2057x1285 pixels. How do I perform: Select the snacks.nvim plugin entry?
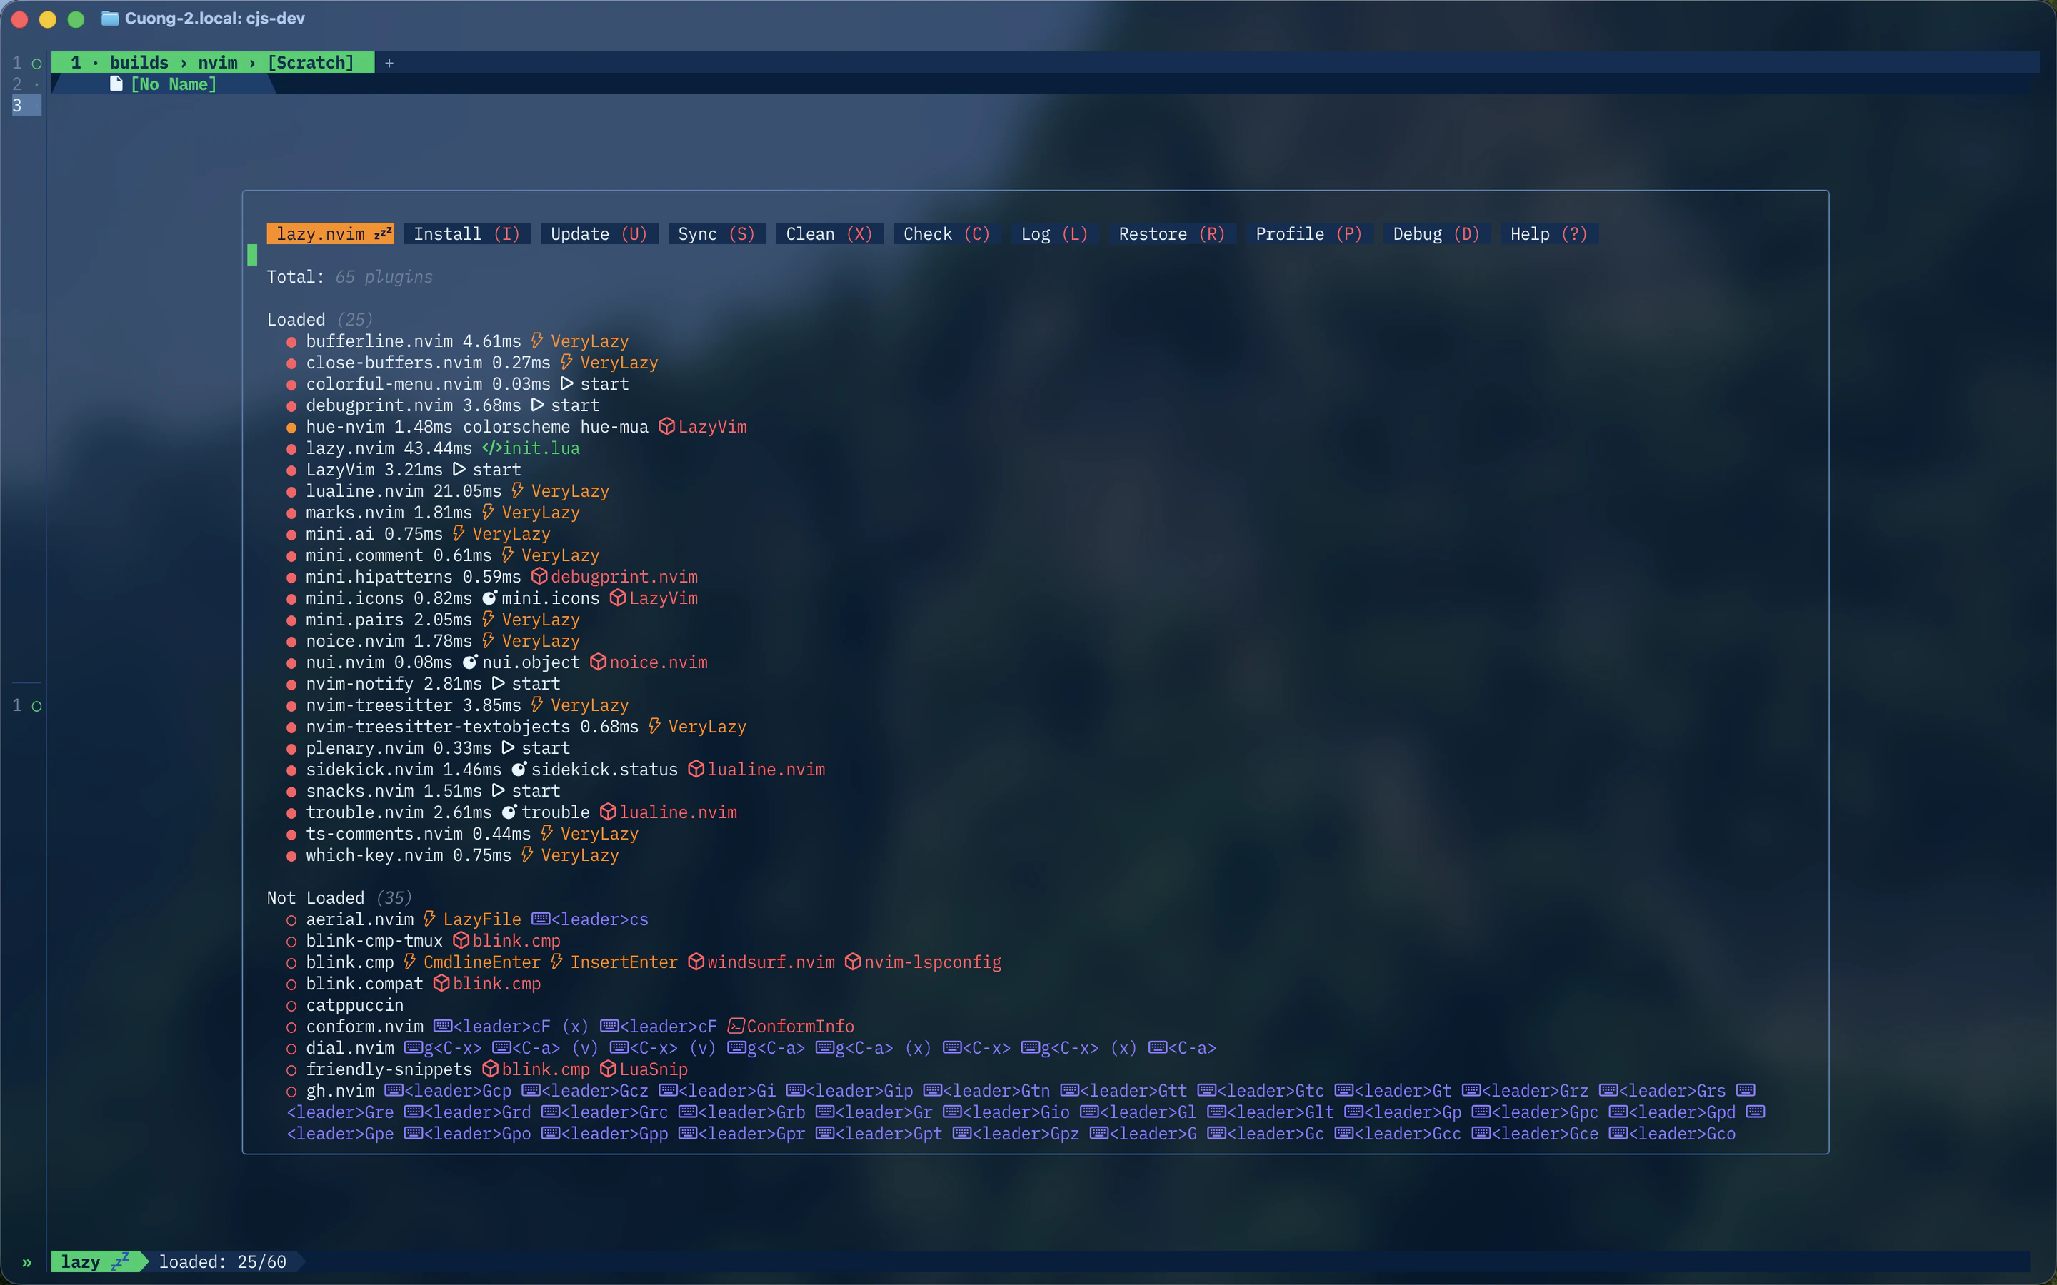(424, 791)
